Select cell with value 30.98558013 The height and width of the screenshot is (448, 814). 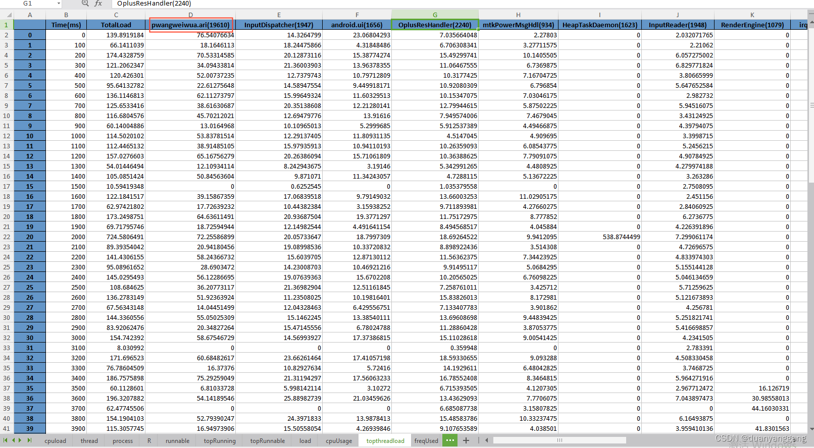coord(752,398)
